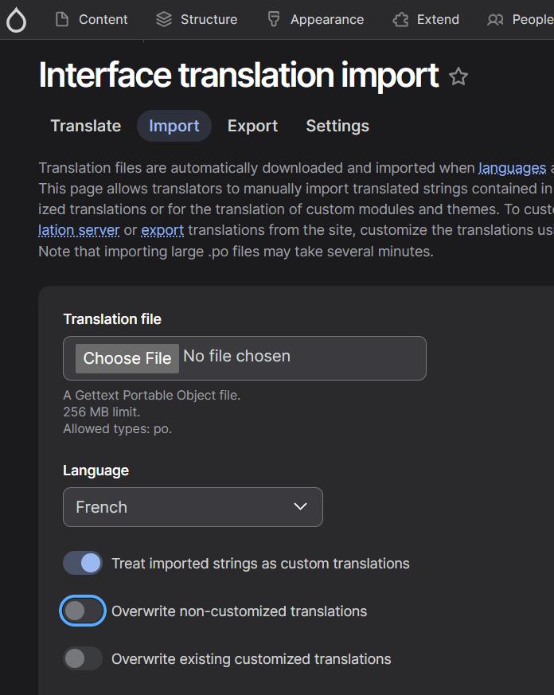Disable treating imported strings as custom translations
This screenshot has height=695, width=554.
point(82,563)
